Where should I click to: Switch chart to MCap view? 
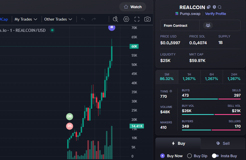click(x=4, y=19)
